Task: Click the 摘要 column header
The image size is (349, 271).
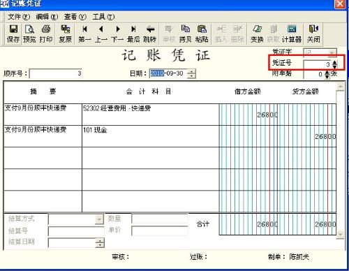Action: point(43,91)
